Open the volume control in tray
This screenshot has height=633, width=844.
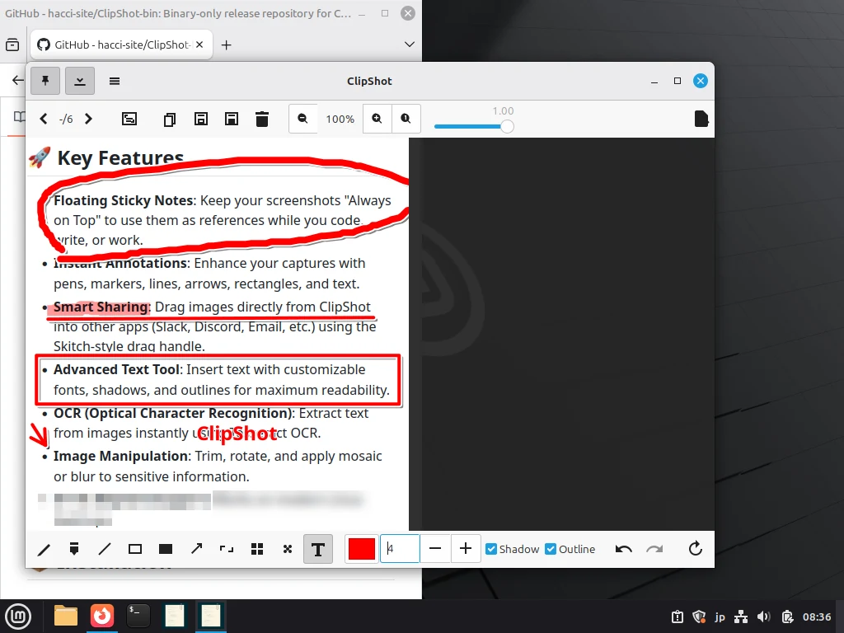click(x=763, y=617)
